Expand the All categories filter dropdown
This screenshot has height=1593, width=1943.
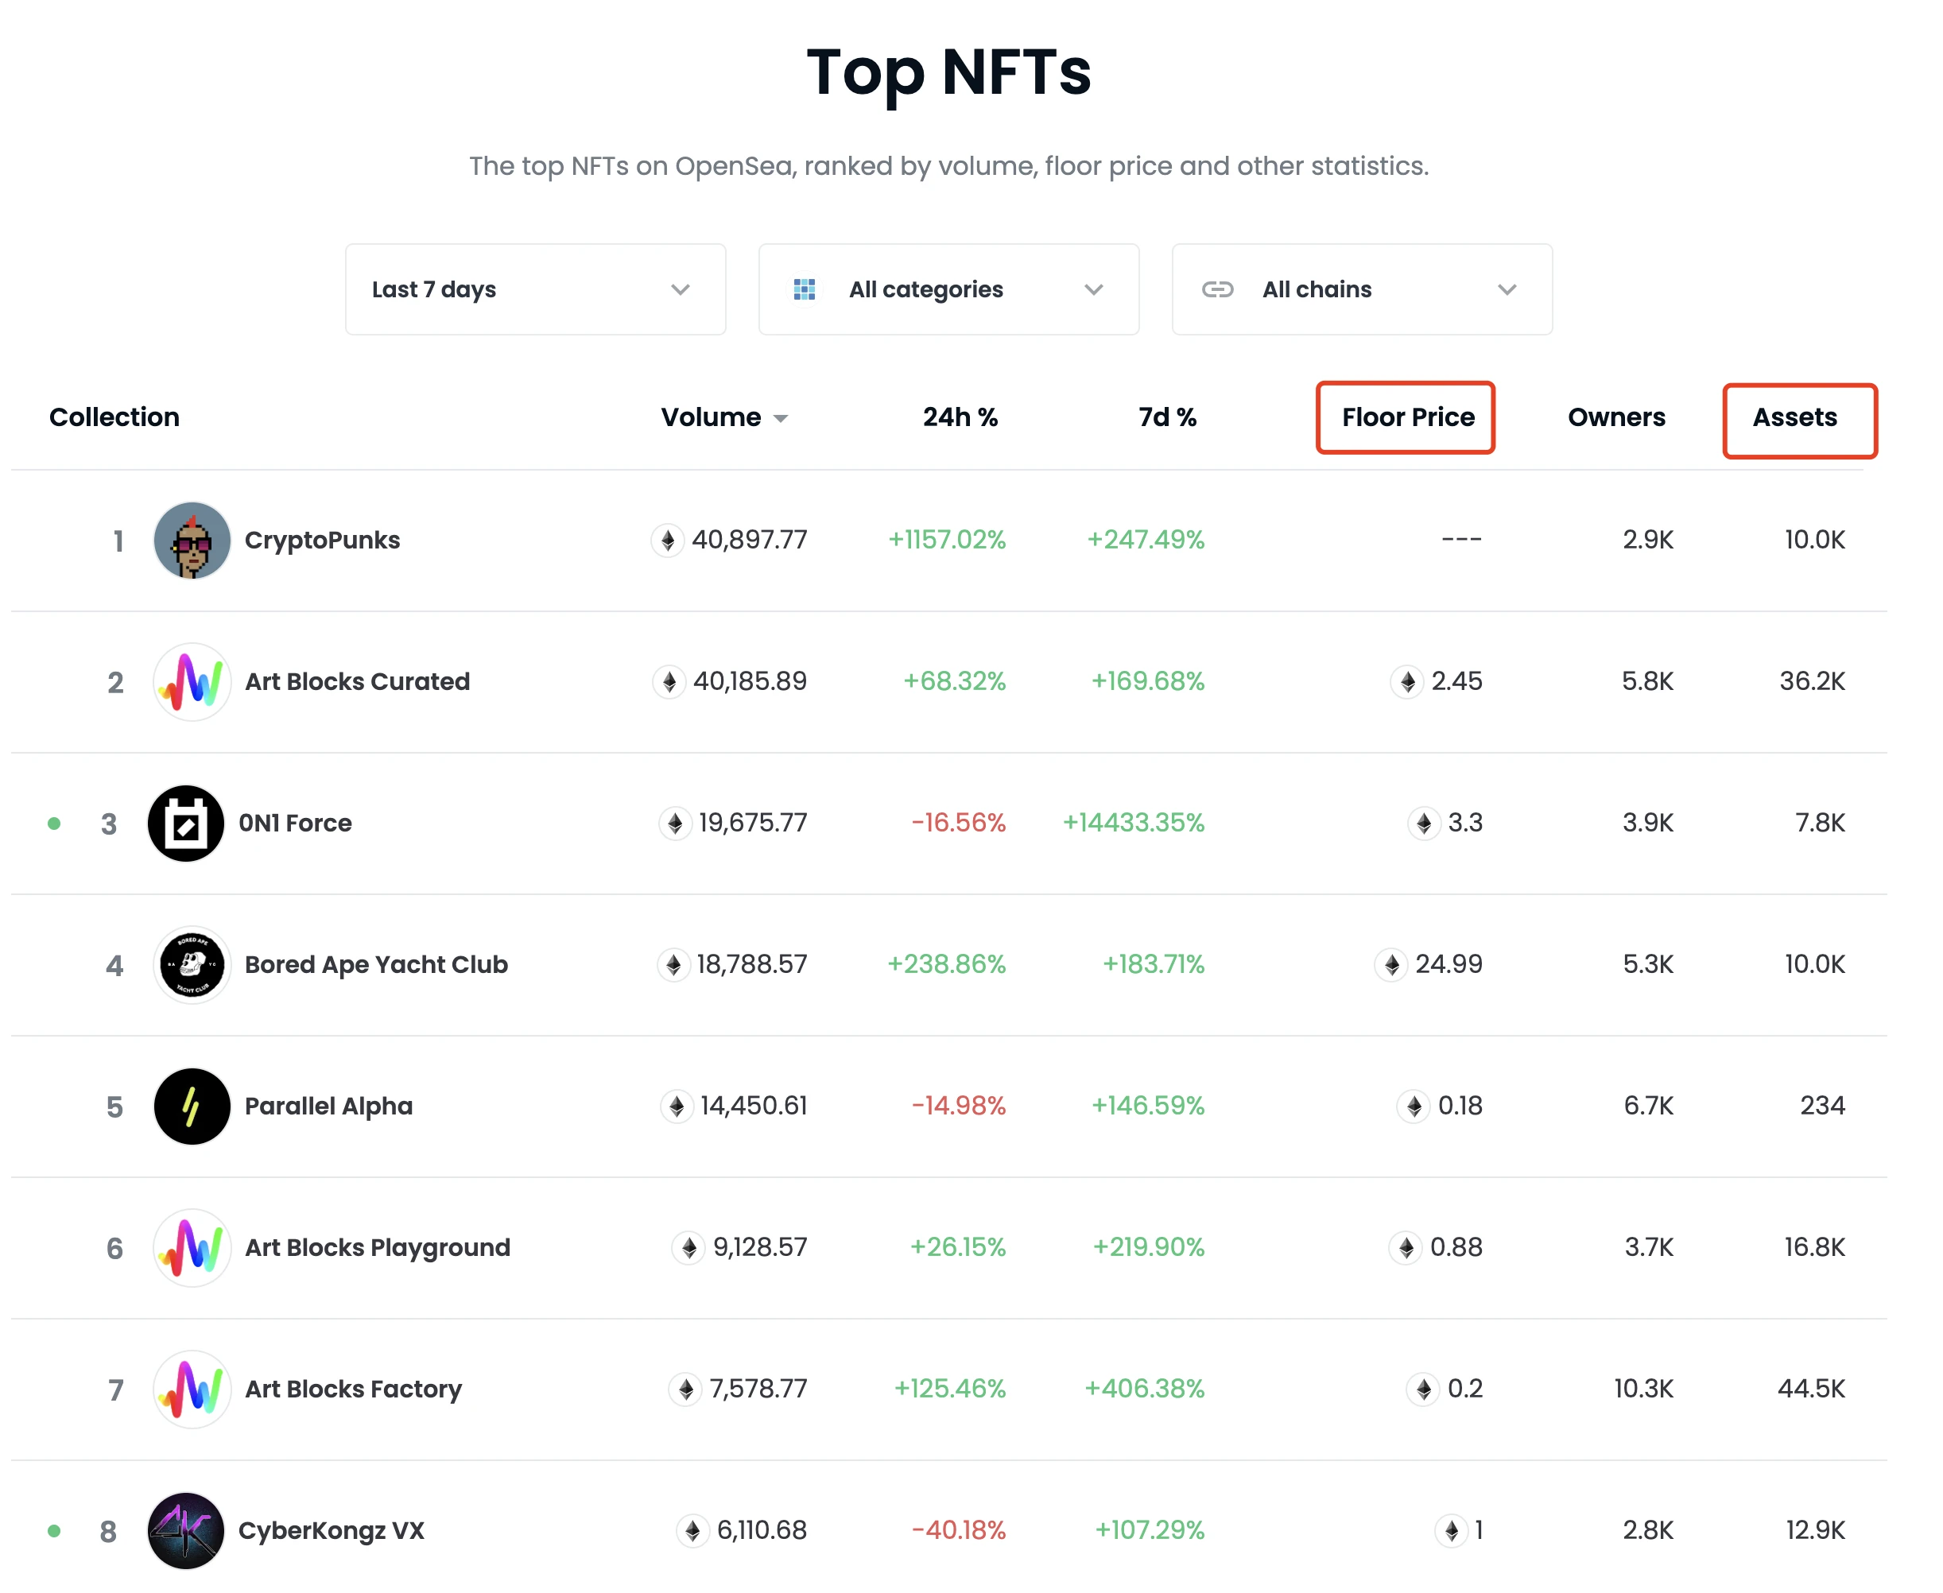click(x=948, y=289)
